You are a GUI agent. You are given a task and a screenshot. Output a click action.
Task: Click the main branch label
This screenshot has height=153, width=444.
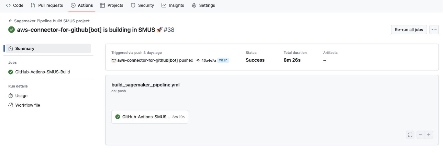coord(223,60)
